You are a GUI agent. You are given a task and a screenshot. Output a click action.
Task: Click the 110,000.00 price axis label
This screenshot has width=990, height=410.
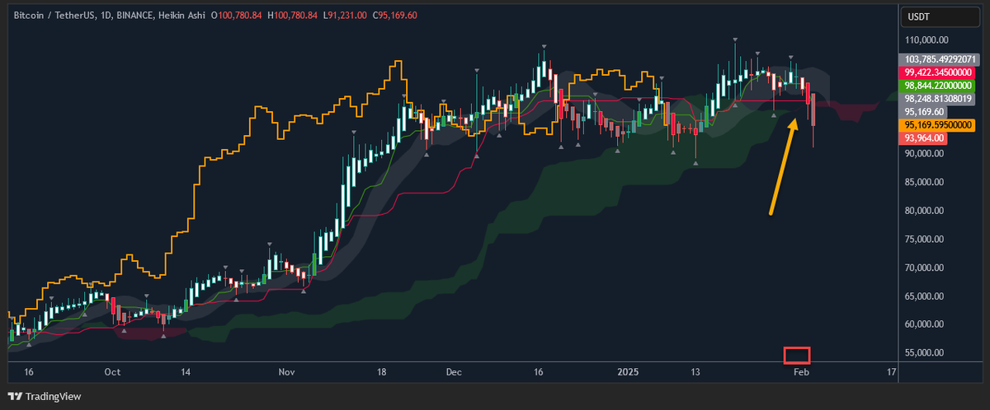(928, 40)
